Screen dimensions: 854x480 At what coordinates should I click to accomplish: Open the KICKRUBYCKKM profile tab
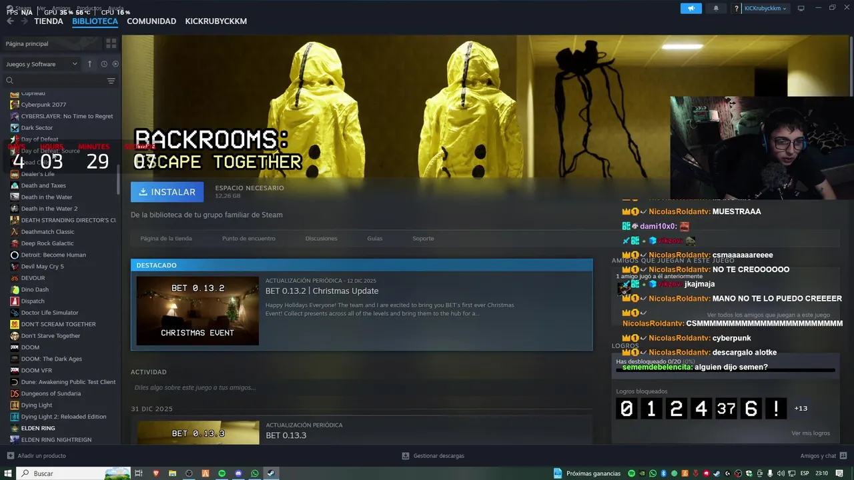point(216,21)
